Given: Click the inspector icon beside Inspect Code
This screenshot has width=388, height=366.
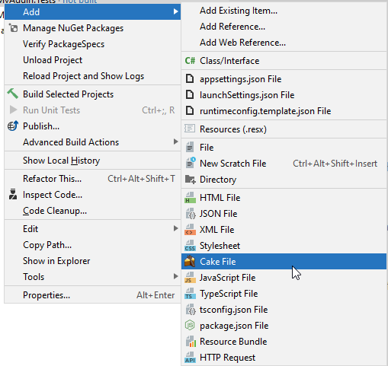Looking at the screenshot, I should (13, 194).
